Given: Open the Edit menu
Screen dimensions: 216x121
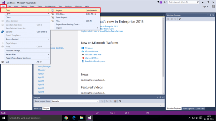Looking at the screenshot, I should click(9, 6).
